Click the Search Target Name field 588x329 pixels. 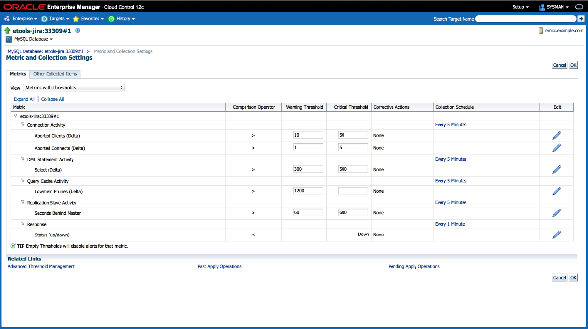525,19
